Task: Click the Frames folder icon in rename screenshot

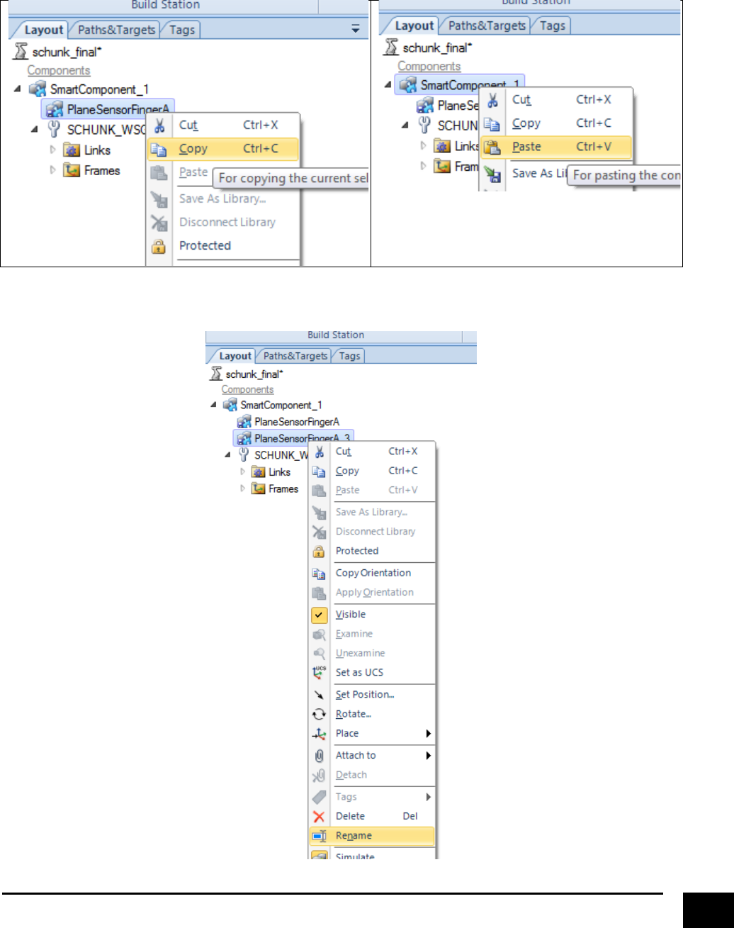Action: tap(259, 488)
